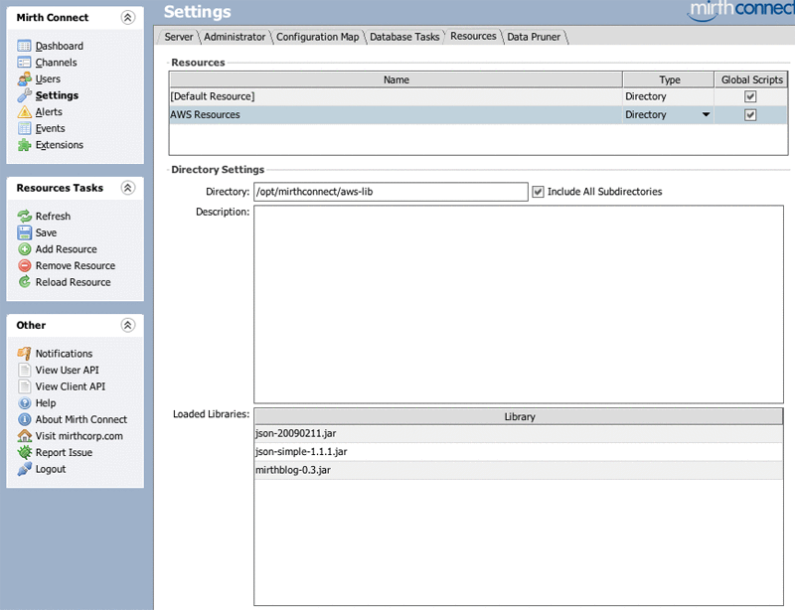This screenshot has height=610, width=795.
Task: Click the Type column header
Action: [x=669, y=79]
